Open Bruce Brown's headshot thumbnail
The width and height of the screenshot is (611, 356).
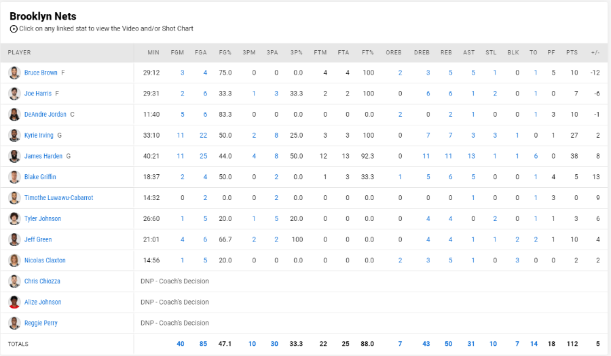pyautogui.click(x=14, y=73)
